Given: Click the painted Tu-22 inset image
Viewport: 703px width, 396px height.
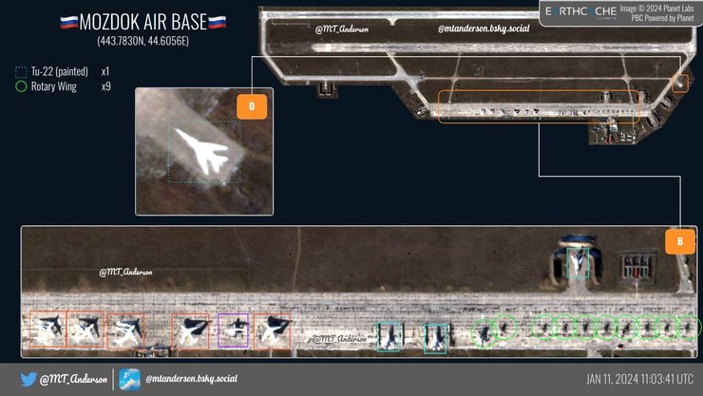Looking at the screenshot, I should (x=204, y=152).
